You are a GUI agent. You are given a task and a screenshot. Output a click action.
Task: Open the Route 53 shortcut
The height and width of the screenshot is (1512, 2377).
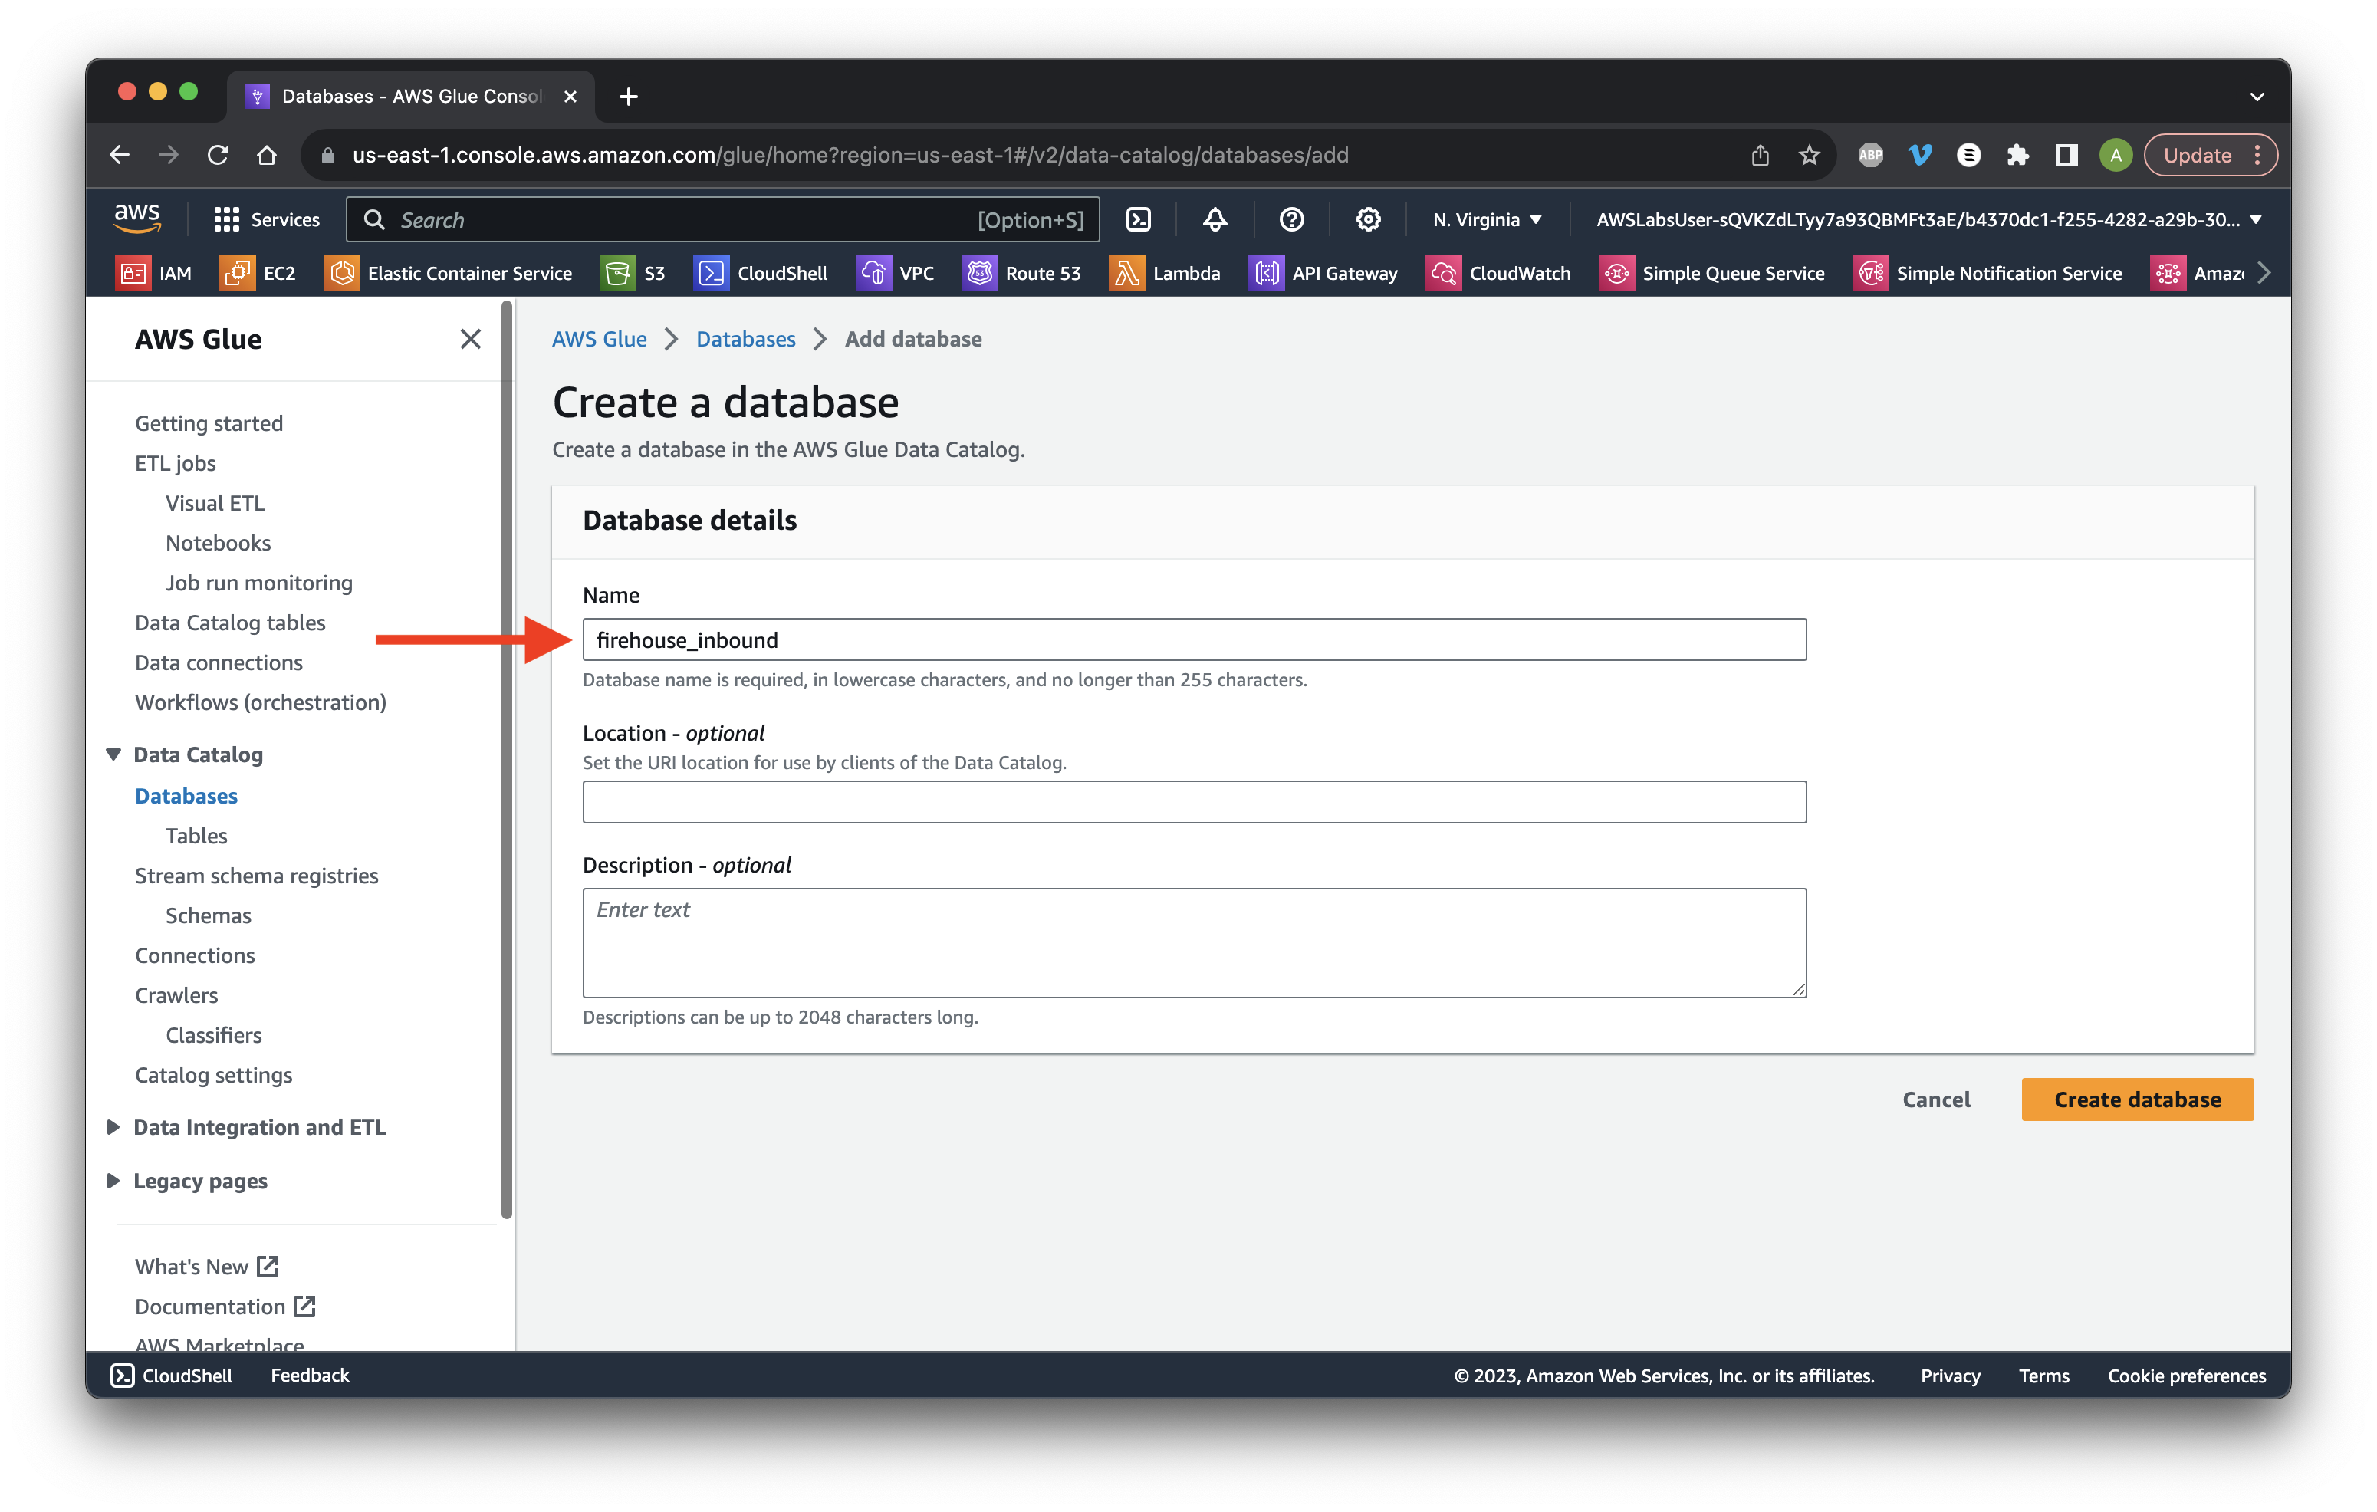coord(1023,274)
